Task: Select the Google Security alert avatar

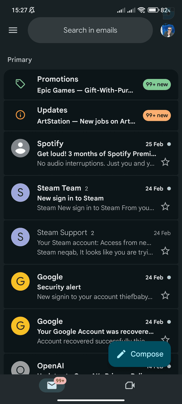Action: [20, 282]
